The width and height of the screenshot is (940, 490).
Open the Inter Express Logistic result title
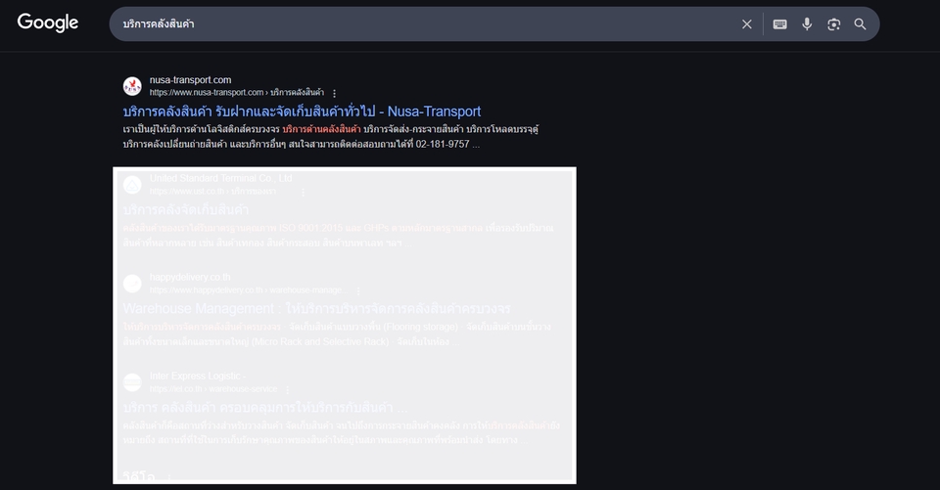265,407
